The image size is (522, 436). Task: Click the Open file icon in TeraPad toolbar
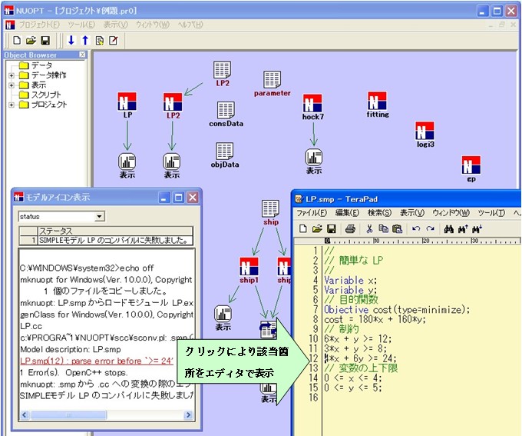(x=317, y=229)
